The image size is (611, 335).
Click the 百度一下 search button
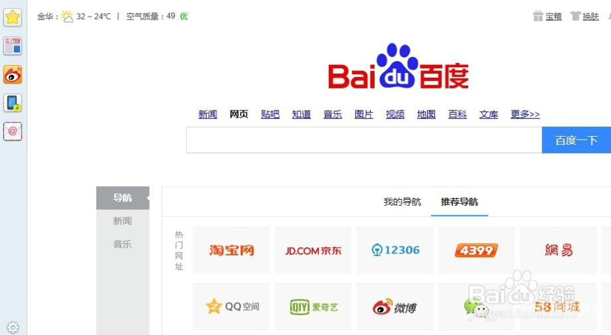click(x=576, y=140)
